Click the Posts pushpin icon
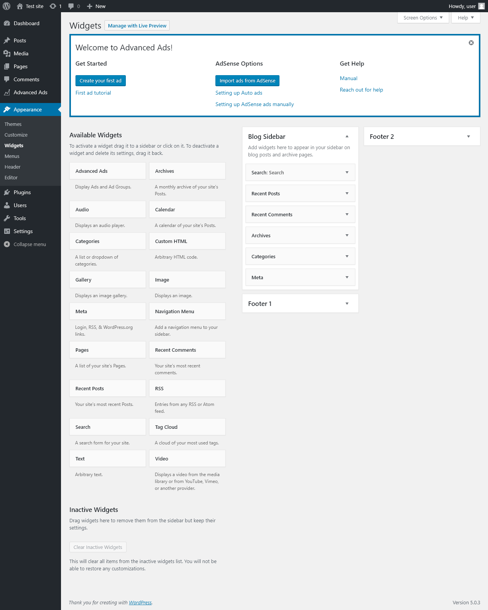 (7, 40)
